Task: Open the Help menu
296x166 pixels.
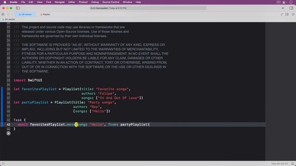Action: 138,2
